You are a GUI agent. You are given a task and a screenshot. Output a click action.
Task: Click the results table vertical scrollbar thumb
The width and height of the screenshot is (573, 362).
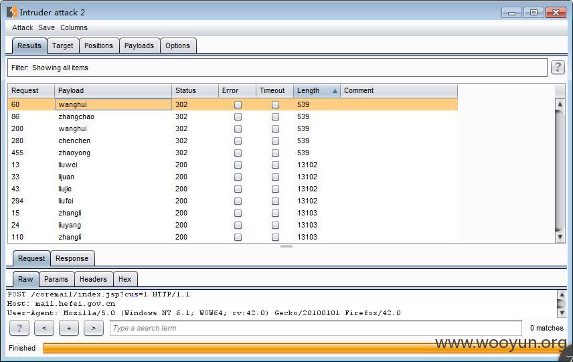(x=560, y=170)
